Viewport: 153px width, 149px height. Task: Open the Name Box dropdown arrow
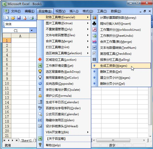click(x=32, y=30)
